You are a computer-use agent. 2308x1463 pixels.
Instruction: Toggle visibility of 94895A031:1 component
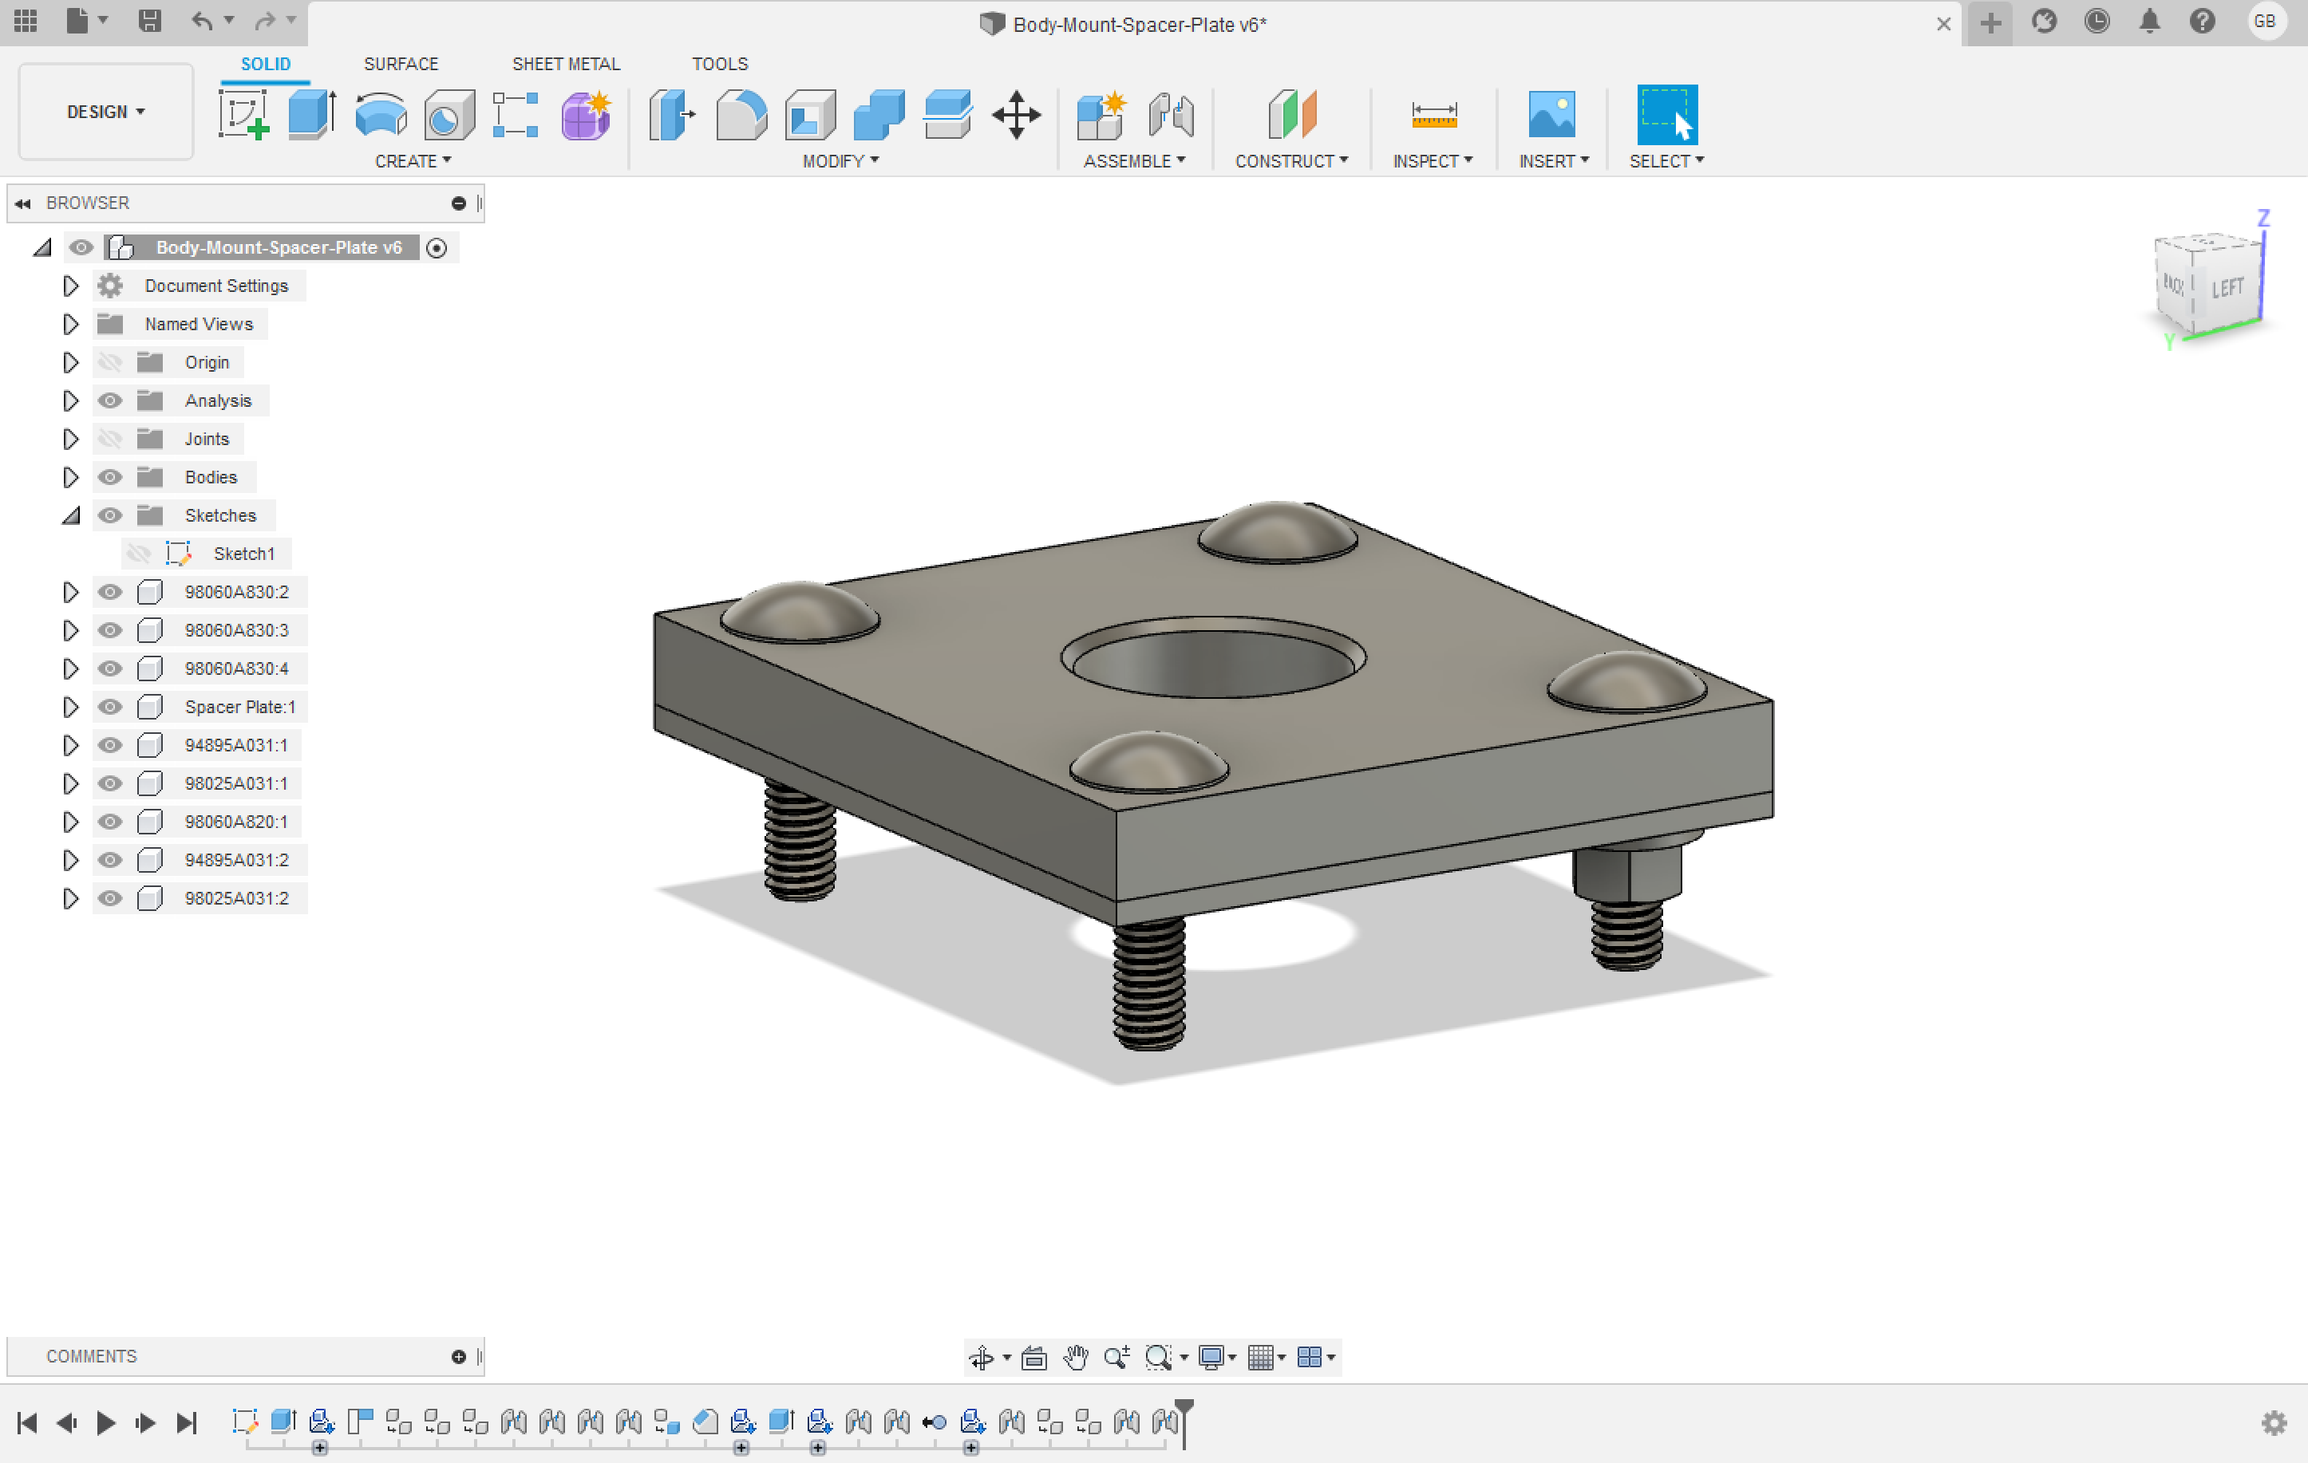[109, 745]
